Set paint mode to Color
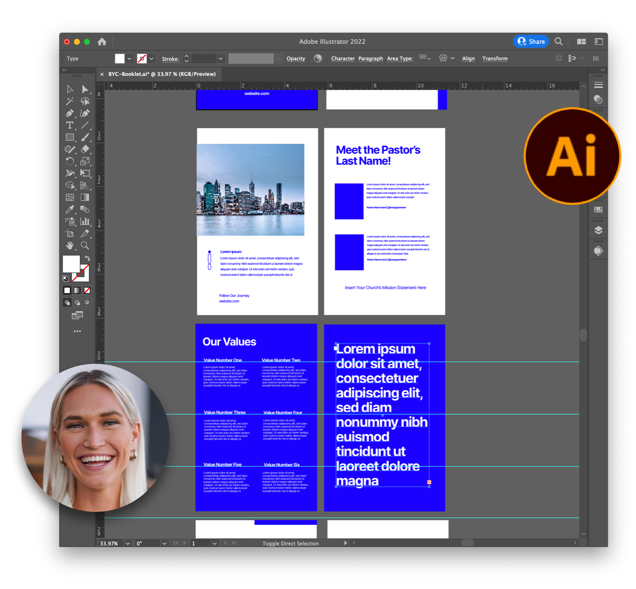The height and width of the screenshot is (589, 636). 67,290
